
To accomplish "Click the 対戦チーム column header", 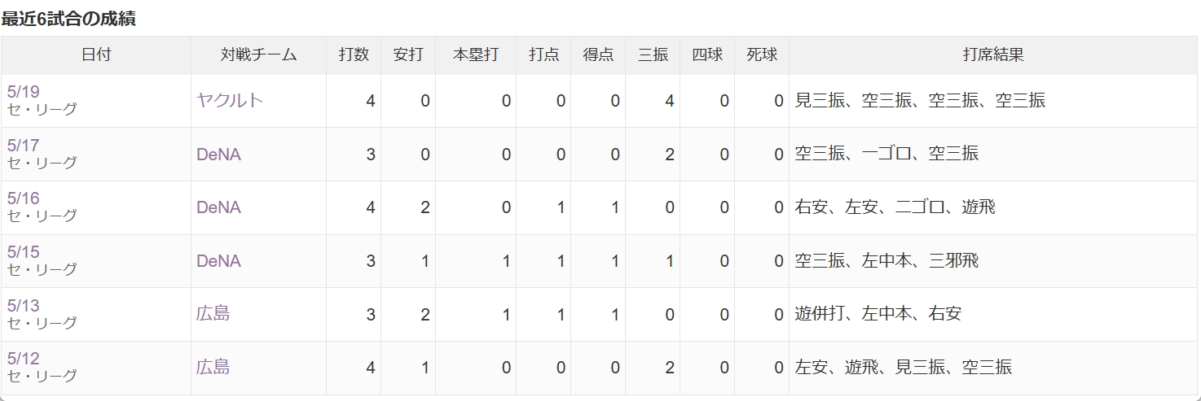I will [x=259, y=55].
